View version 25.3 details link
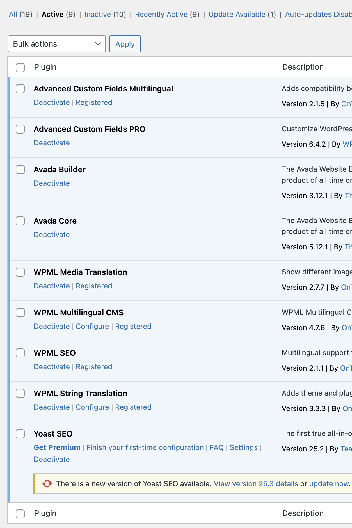The image size is (352, 528). coord(256,484)
